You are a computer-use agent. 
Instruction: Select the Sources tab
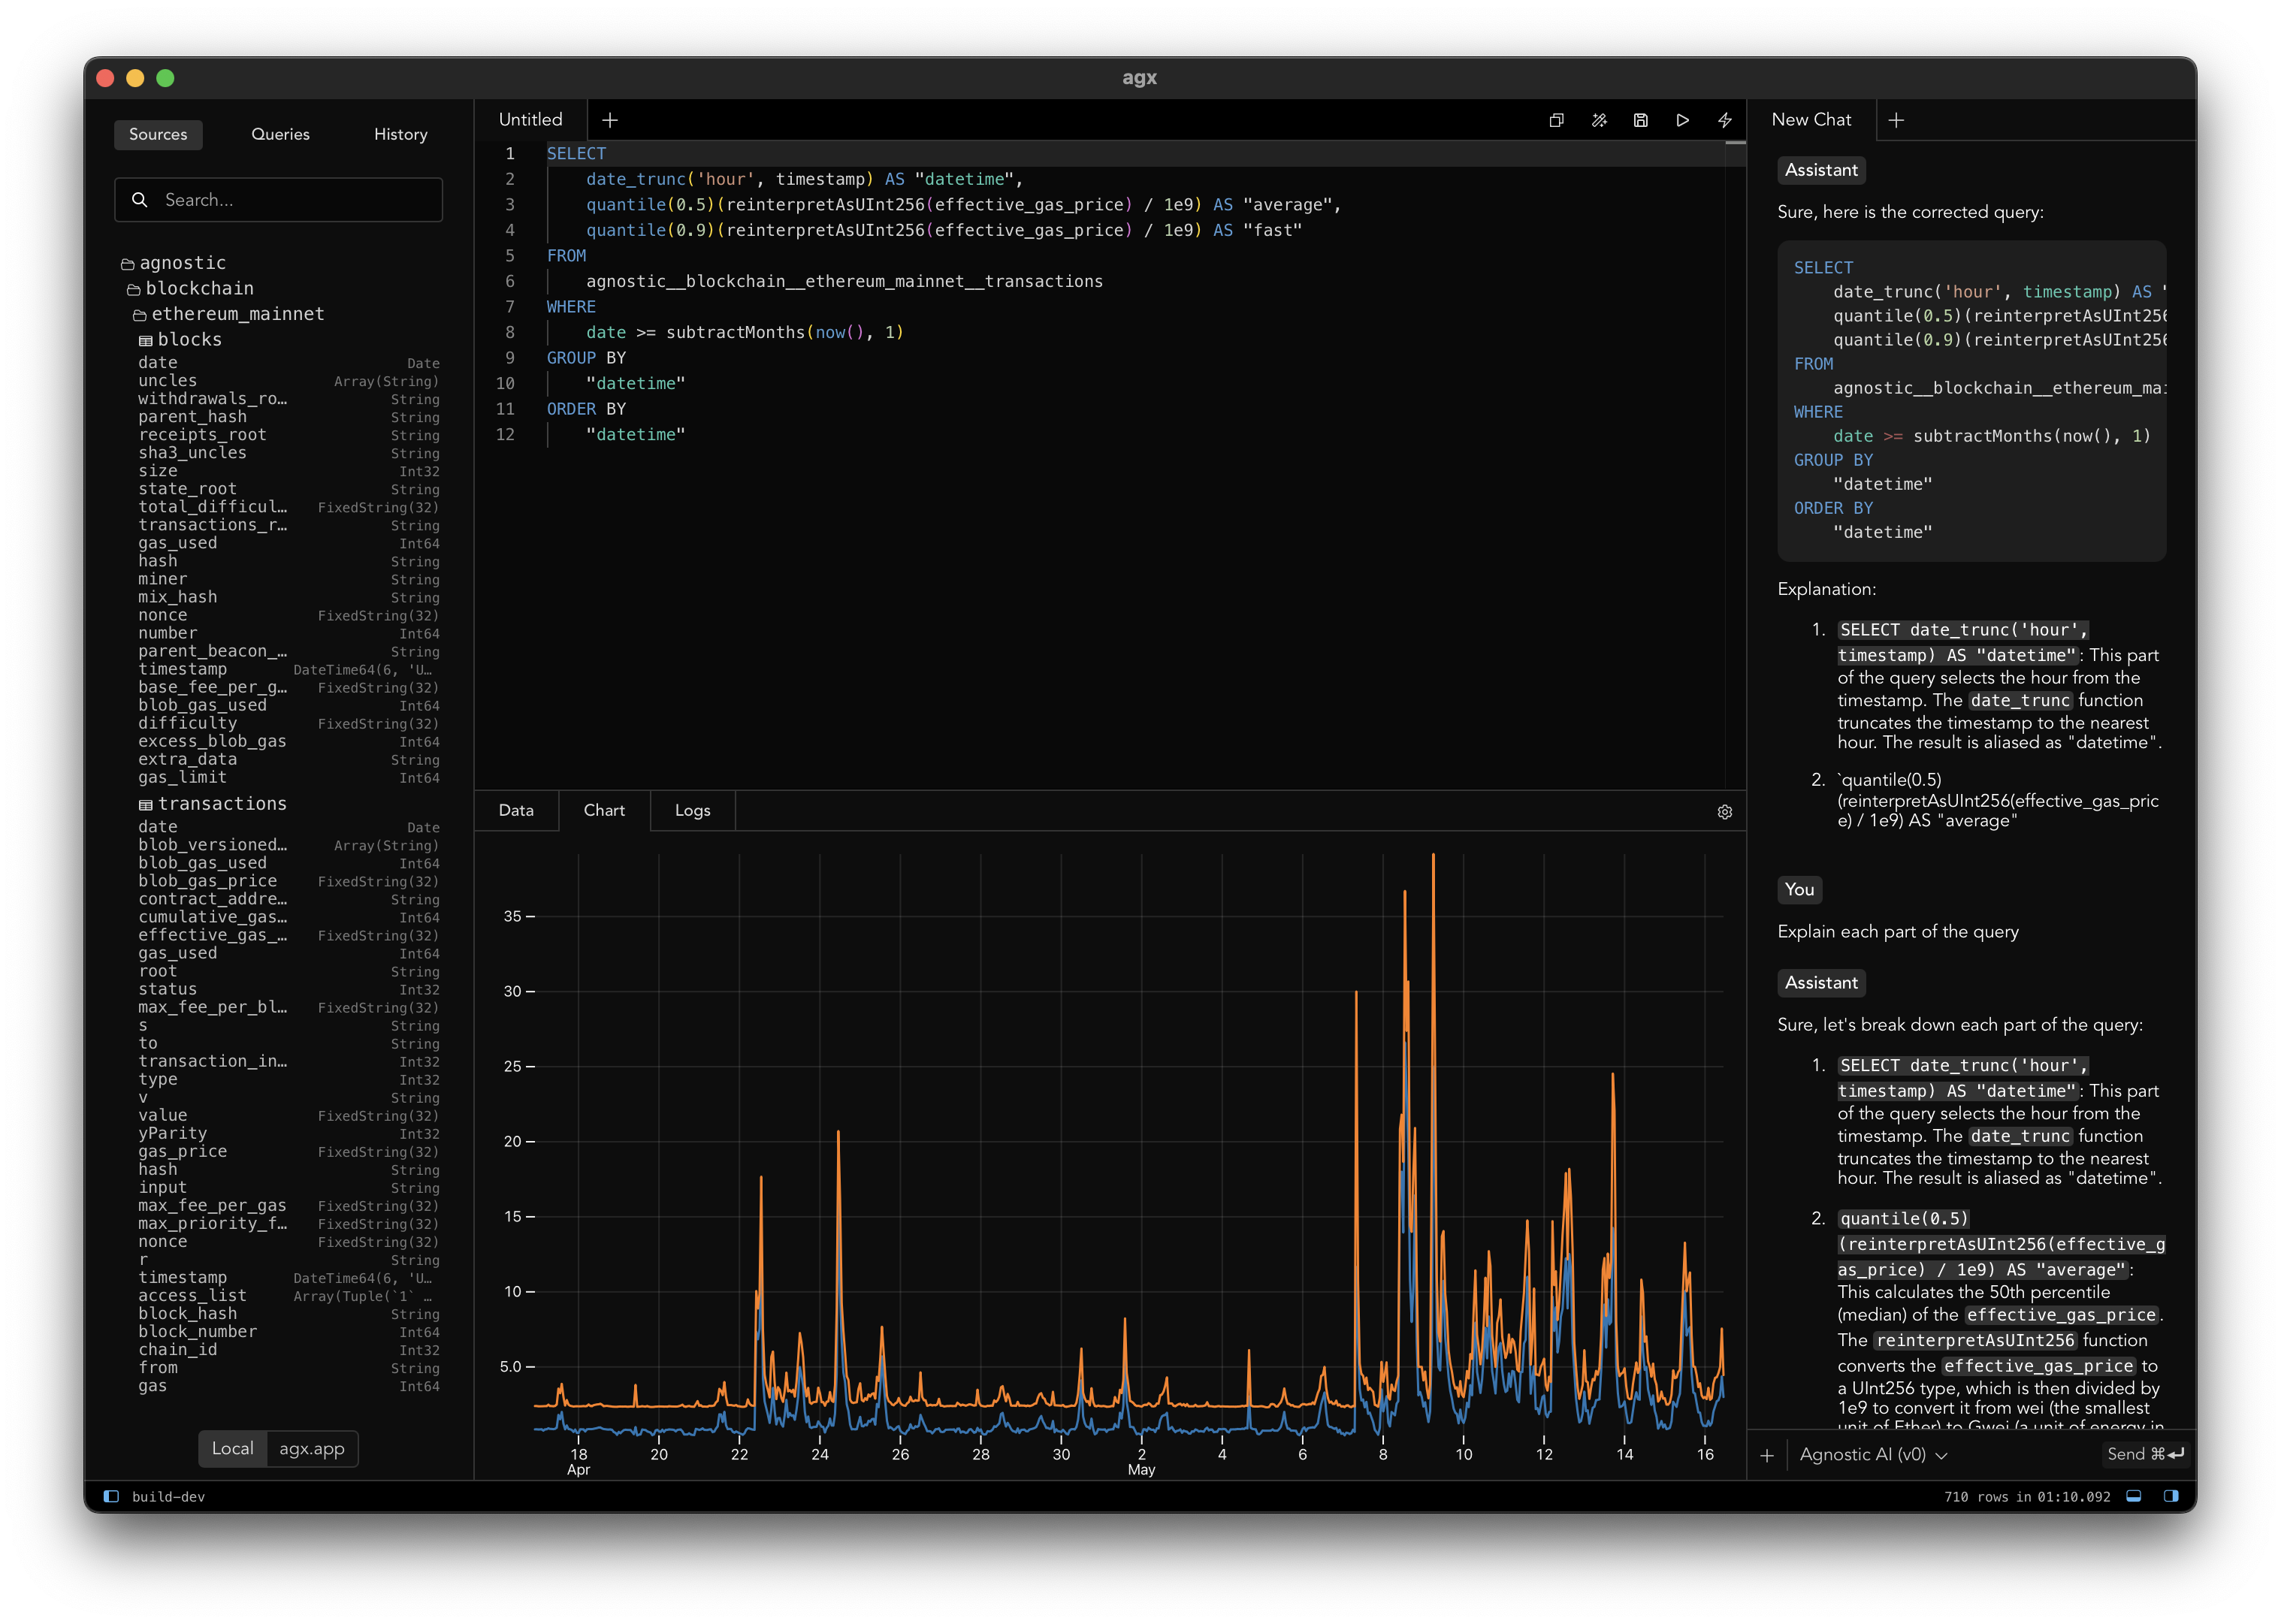click(x=158, y=134)
